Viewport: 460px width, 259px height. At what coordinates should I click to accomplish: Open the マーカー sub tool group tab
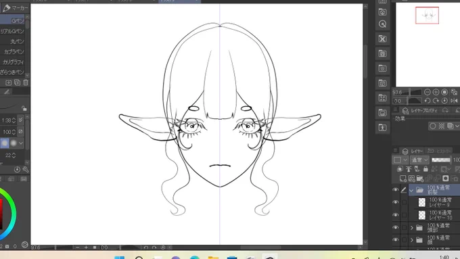(x=16, y=8)
